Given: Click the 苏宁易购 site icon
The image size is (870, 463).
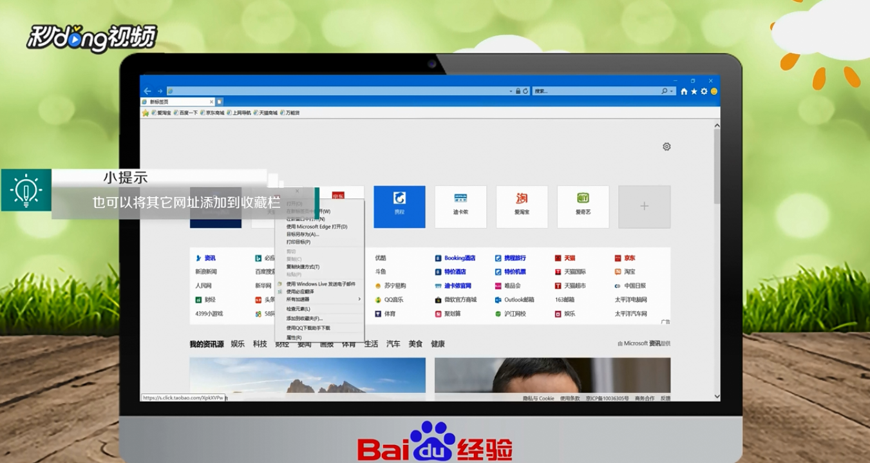Looking at the screenshot, I should (x=378, y=286).
